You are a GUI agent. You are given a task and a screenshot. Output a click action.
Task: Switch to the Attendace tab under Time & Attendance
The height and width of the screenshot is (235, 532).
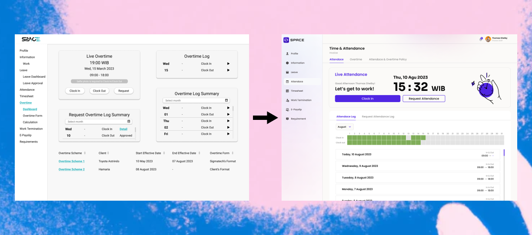tap(336, 60)
